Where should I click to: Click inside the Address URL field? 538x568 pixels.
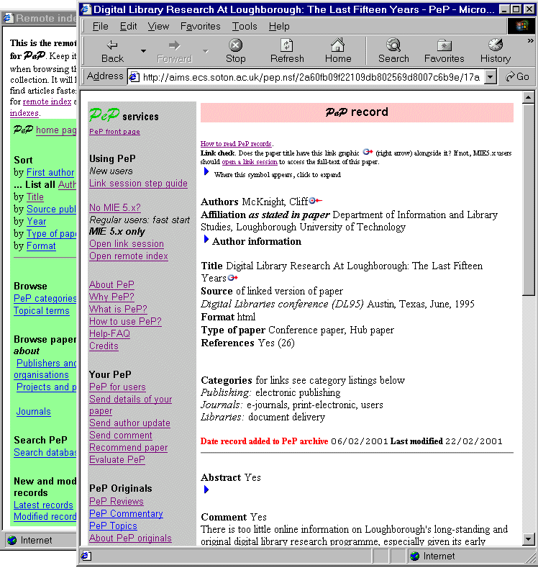(x=309, y=76)
